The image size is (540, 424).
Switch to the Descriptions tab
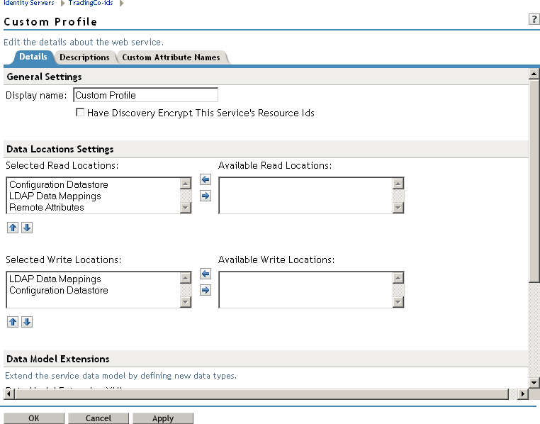84,57
